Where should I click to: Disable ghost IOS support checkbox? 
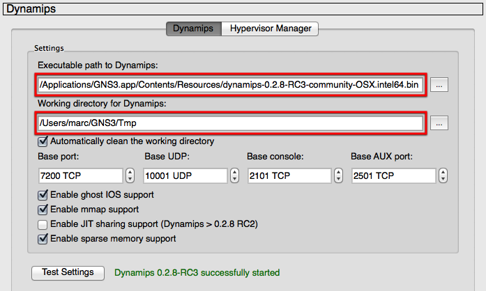coord(43,195)
